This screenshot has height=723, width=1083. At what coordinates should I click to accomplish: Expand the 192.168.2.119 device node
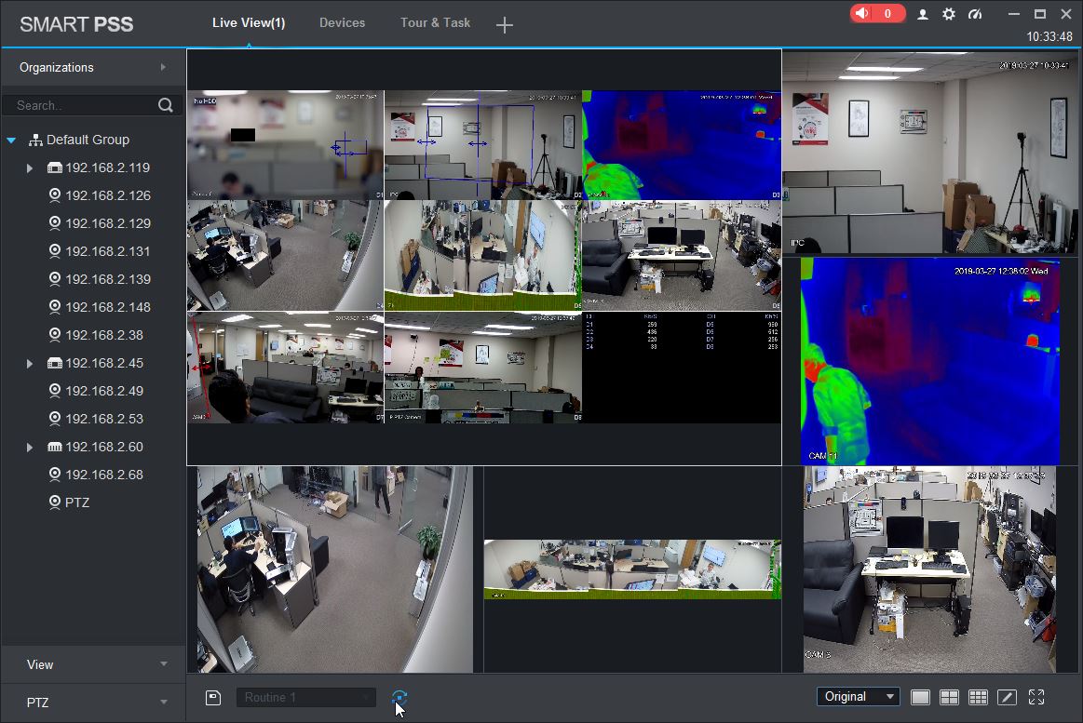[30, 167]
